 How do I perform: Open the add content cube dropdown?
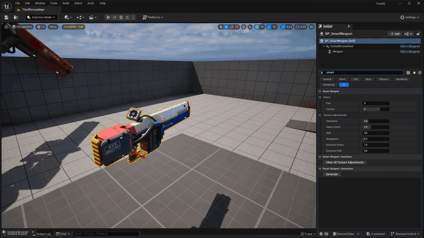pos(69,17)
